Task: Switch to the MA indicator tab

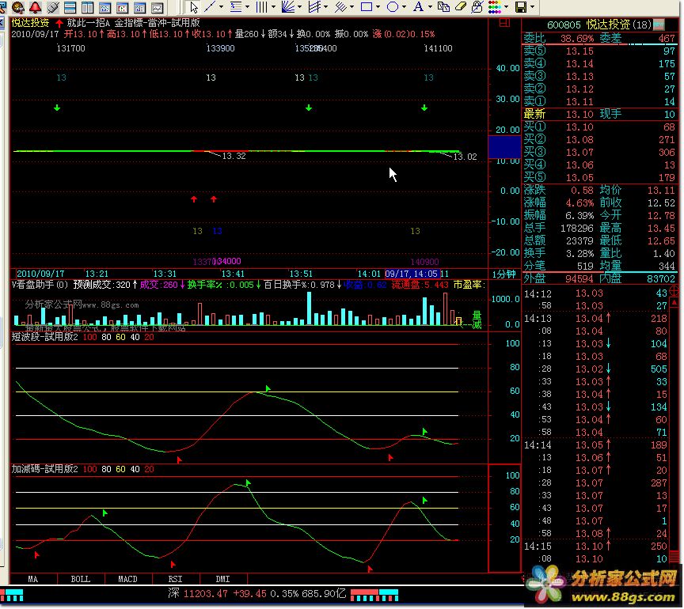Action: tap(33, 580)
